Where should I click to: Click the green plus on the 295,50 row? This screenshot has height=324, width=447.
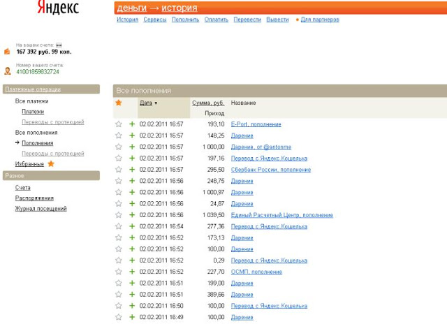click(x=132, y=170)
